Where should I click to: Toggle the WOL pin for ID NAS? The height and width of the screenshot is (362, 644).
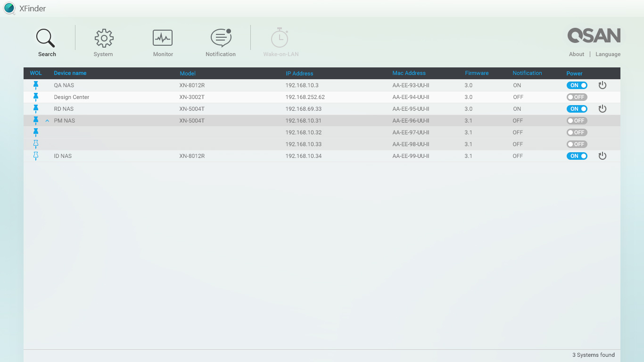click(x=36, y=156)
